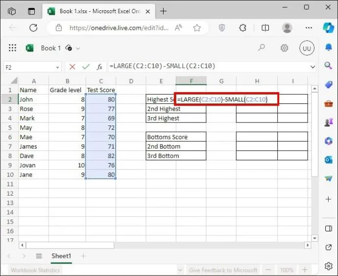Viewport: 338px width, 276px height.
Task: Select the row 12 header
Action: coord(10,194)
